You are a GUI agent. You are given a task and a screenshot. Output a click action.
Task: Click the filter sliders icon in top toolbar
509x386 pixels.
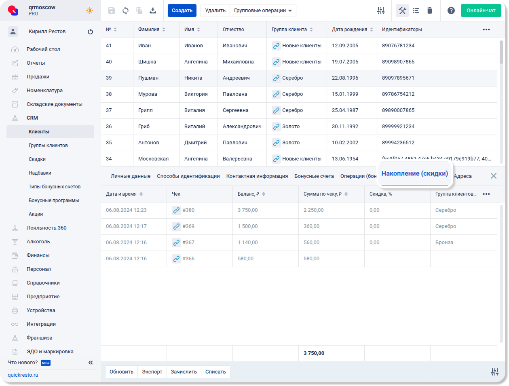click(x=381, y=11)
